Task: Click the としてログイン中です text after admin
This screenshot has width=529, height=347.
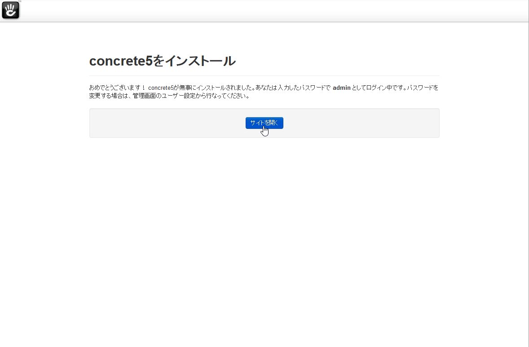Action: click(379, 88)
